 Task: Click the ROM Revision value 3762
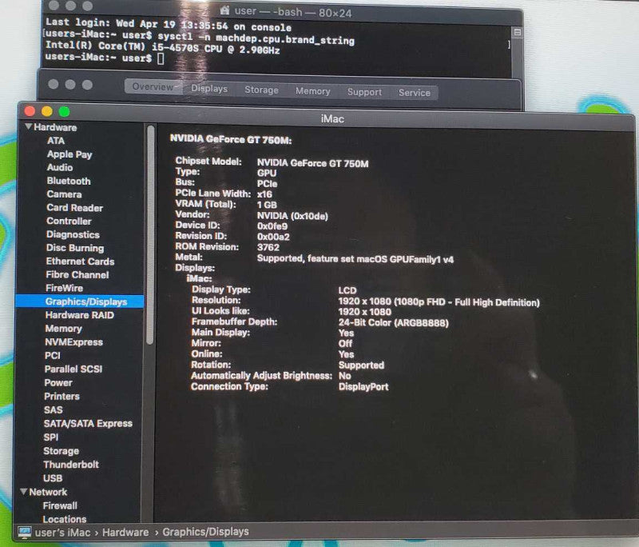point(268,247)
